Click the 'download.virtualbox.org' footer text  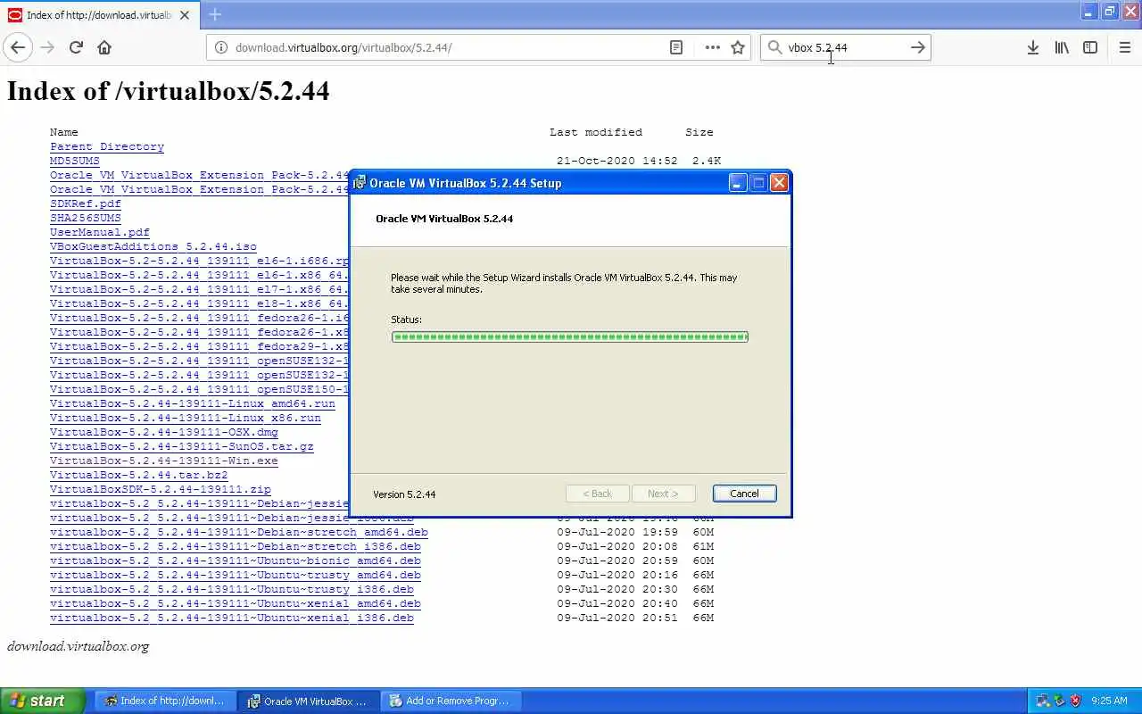(79, 646)
